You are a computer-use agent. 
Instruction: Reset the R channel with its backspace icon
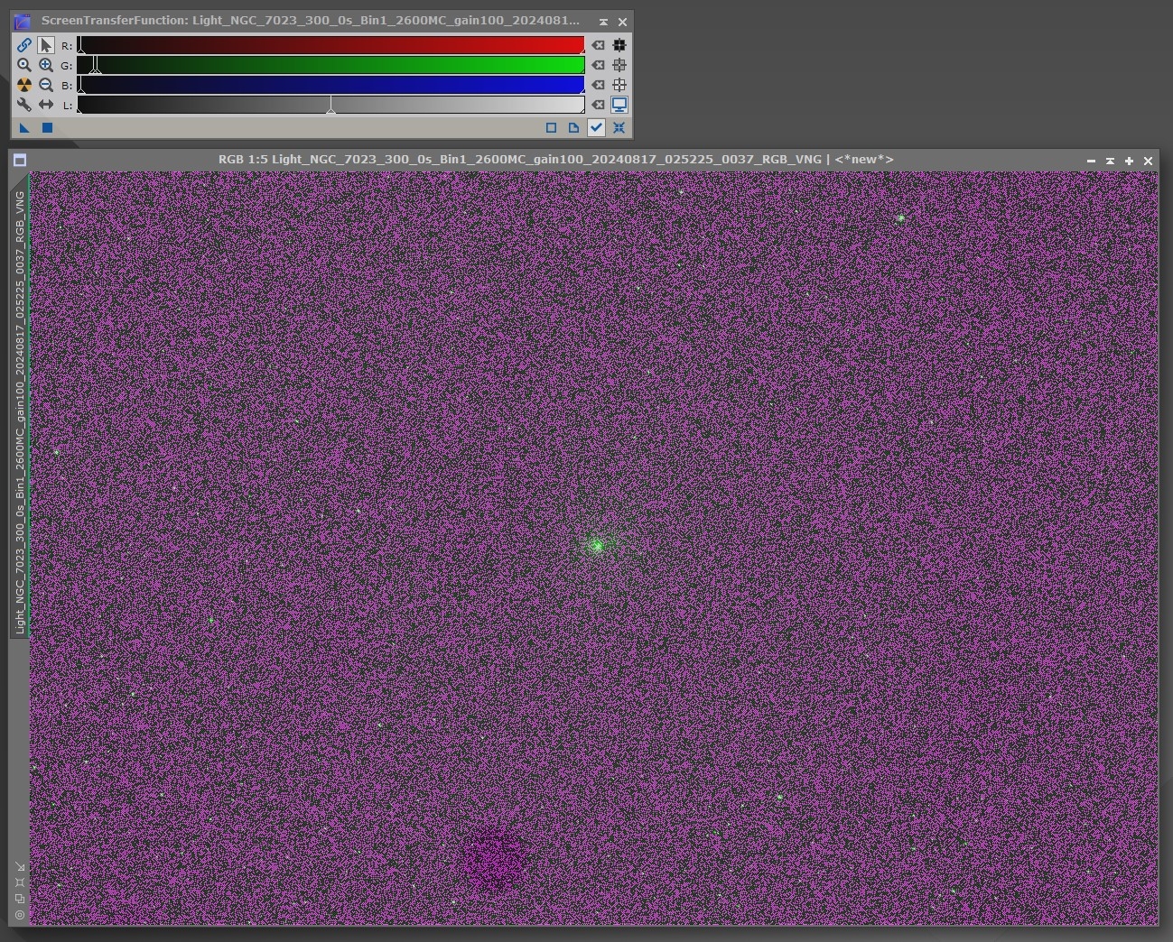(598, 45)
